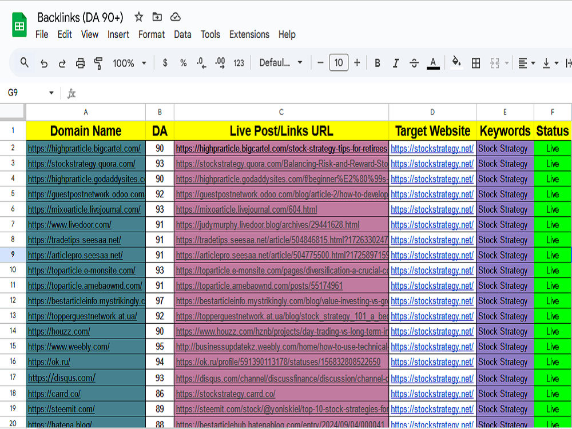Image resolution: width=572 pixels, height=429 pixels.
Task: Select row 9 header
Action: pos(13,255)
